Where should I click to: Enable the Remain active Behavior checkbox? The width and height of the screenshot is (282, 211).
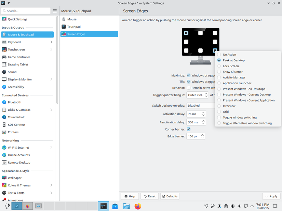pyautogui.click(x=188, y=88)
